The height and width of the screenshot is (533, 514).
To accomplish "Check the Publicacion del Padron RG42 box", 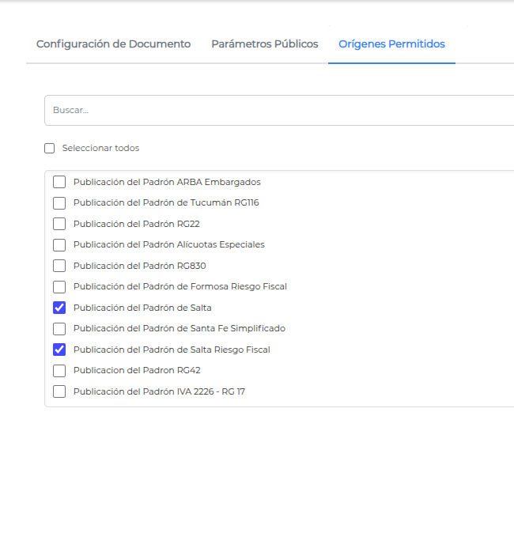I will click(x=59, y=371).
